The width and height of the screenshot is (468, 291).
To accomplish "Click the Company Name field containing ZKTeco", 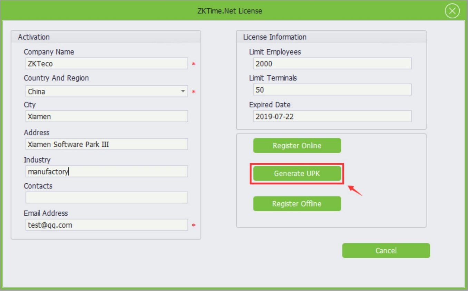I will [106, 64].
